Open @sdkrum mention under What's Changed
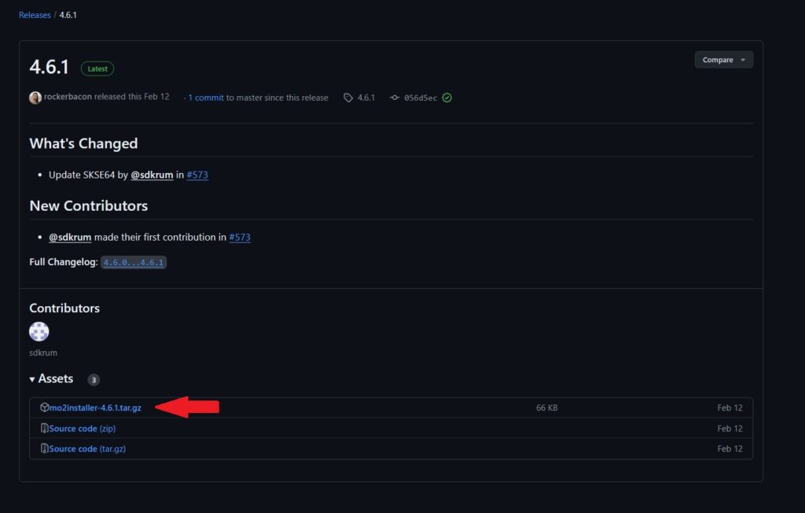Image resolution: width=805 pixels, height=513 pixels. (x=152, y=175)
